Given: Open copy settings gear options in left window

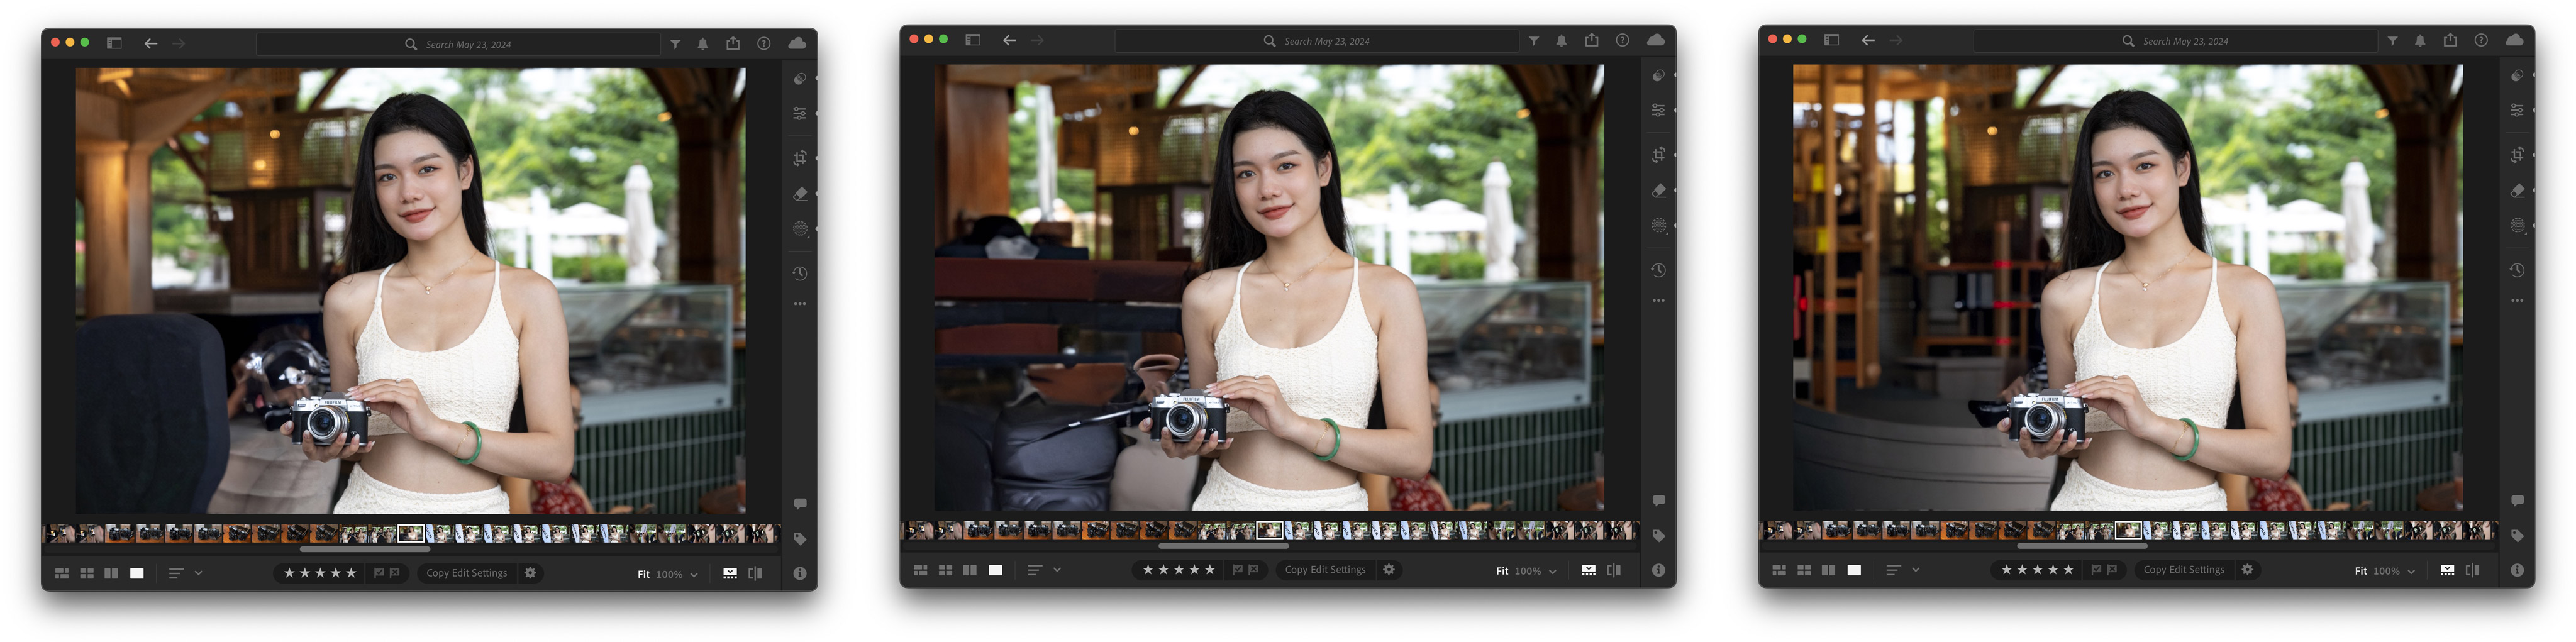Looking at the screenshot, I should [x=531, y=574].
